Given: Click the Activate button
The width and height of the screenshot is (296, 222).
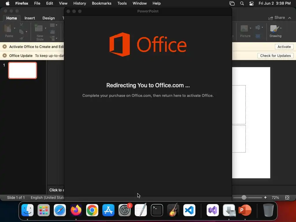Looking at the screenshot, I should pos(284,47).
